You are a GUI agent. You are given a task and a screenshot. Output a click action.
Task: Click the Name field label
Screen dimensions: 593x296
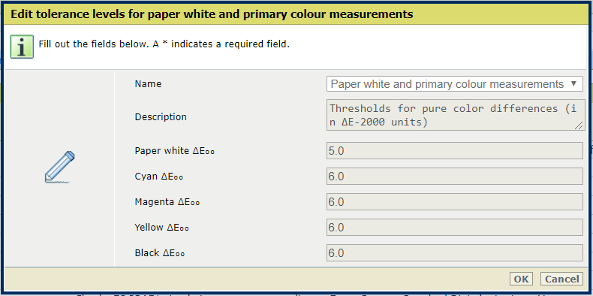148,84
